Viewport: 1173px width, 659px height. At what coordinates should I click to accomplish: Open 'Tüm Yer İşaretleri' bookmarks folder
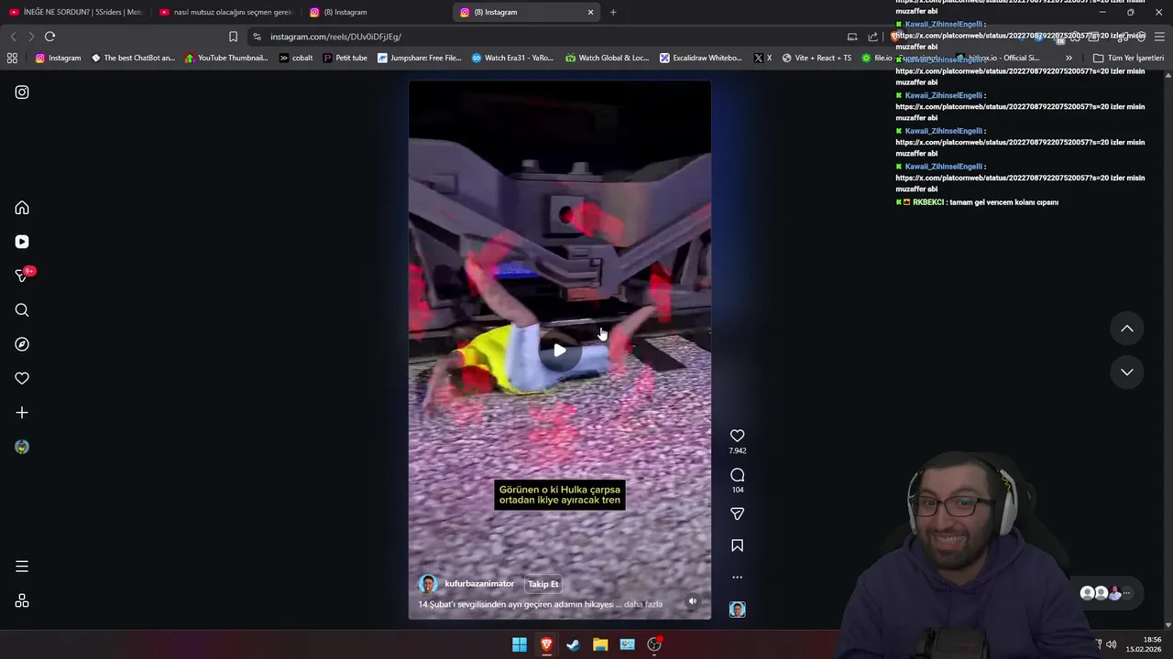(1128, 58)
